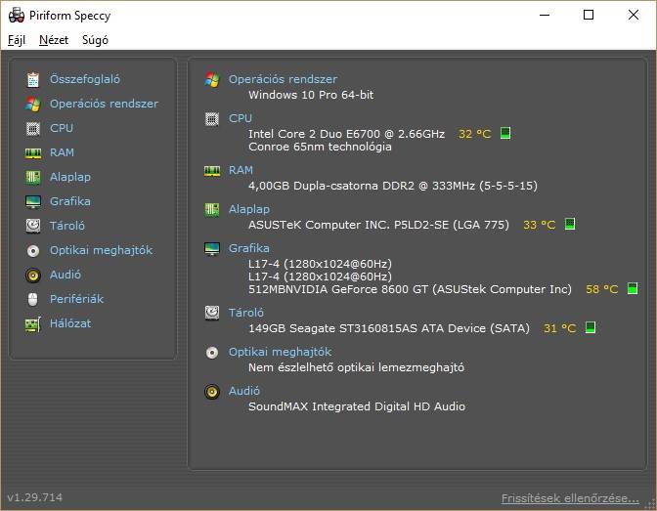Click the CPU chip icon in summary panel
The image size is (657, 511).
click(212, 119)
